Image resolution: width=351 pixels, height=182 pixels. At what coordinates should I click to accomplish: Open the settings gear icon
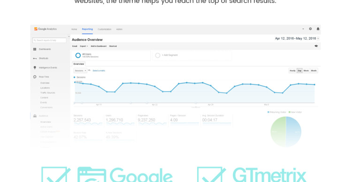(310, 29)
